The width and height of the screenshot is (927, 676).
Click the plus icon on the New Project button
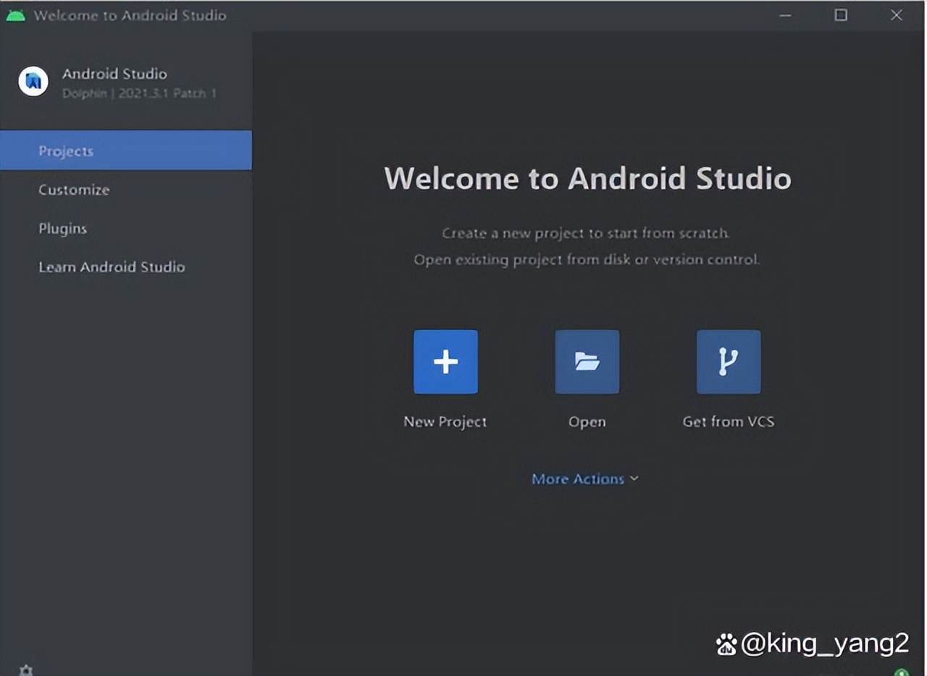pyautogui.click(x=445, y=361)
